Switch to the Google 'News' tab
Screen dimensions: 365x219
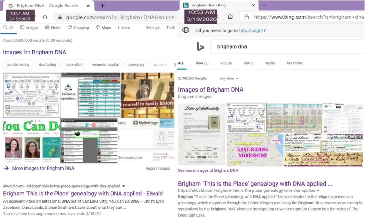coord(53,28)
